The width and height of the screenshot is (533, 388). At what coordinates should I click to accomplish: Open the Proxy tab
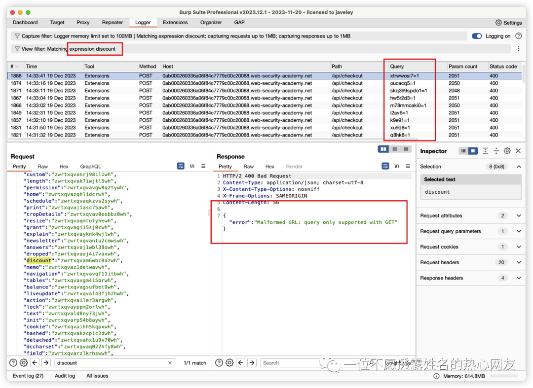tap(83, 22)
